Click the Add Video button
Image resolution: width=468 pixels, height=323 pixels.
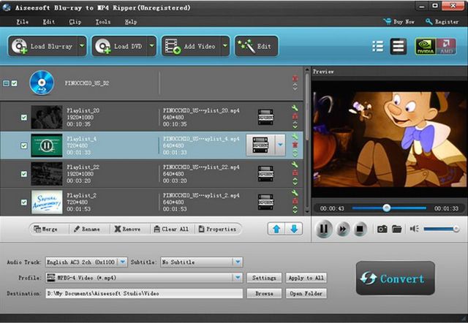point(192,46)
